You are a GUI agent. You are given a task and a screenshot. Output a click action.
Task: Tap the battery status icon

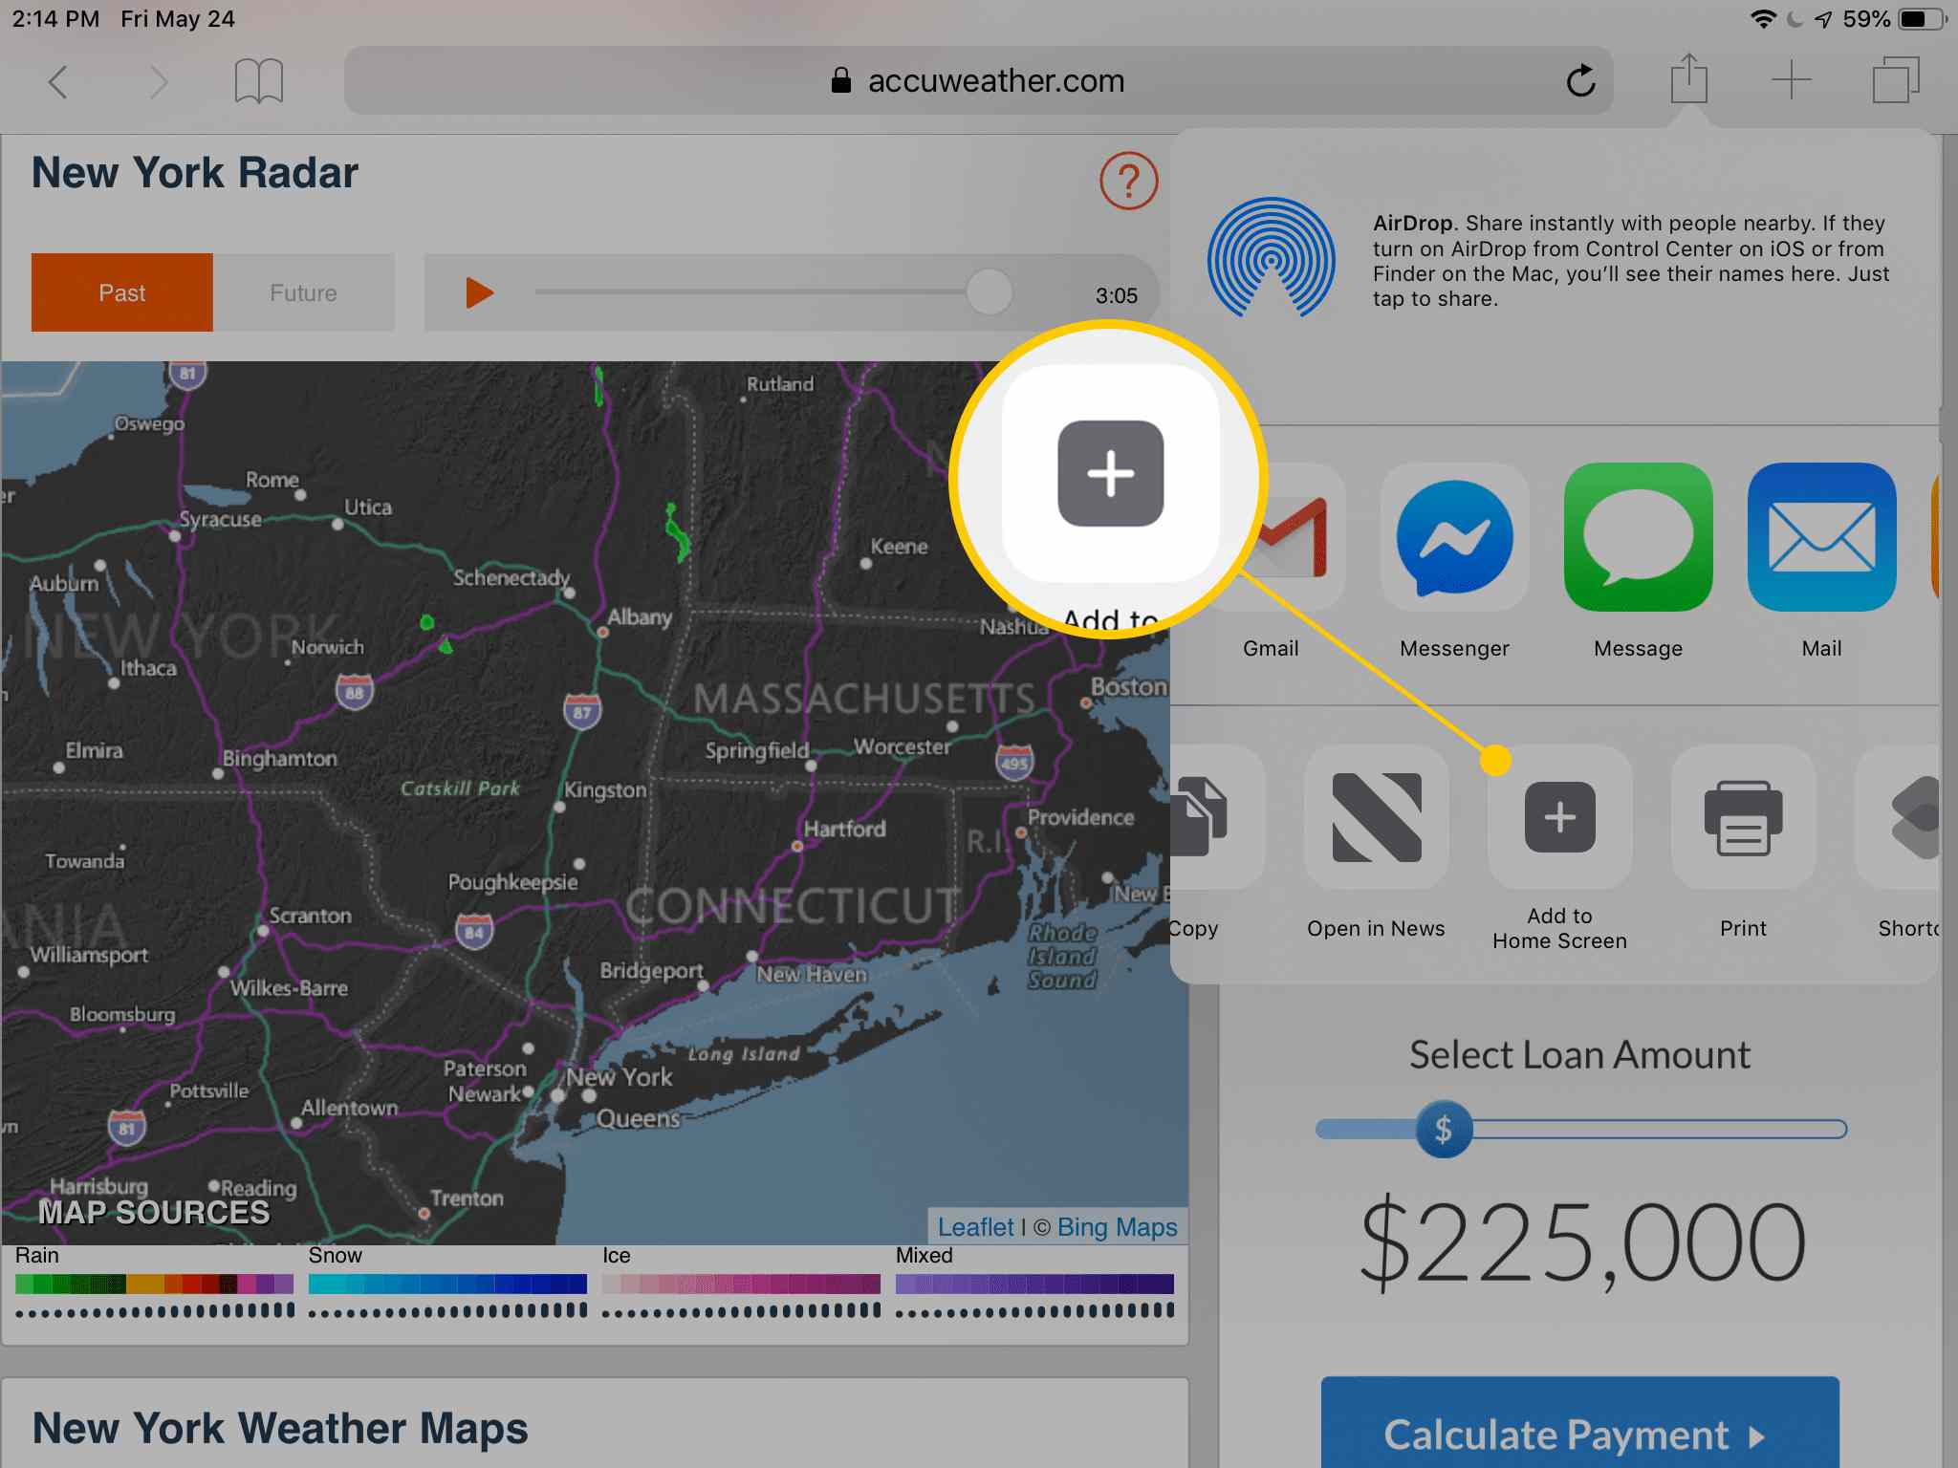click(1923, 19)
